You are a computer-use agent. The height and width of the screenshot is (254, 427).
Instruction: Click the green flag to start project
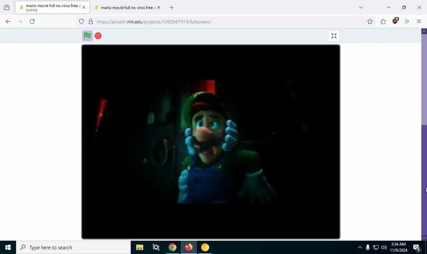click(x=87, y=36)
